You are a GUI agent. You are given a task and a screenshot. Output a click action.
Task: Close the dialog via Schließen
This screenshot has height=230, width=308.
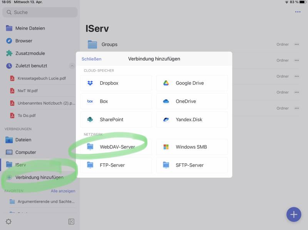click(x=92, y=59)
